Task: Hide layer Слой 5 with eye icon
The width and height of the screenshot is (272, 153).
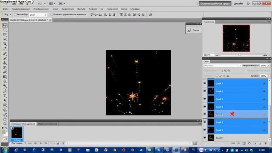Action: pos(205,99)
